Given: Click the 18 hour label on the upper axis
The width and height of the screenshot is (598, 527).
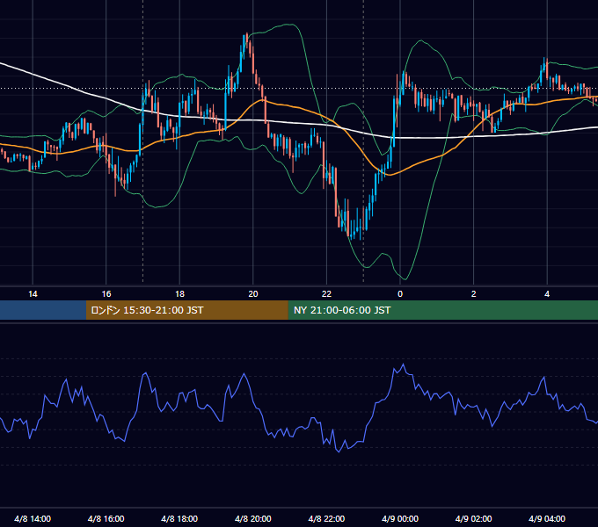Looking at the screenshot, I should pyautogui.click(x=179, y=294).
